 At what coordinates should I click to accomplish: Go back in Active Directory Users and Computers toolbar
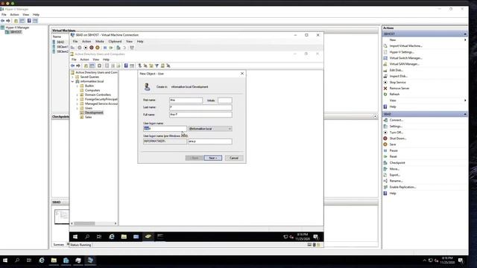pyautogui.click(x=72, y=66)
